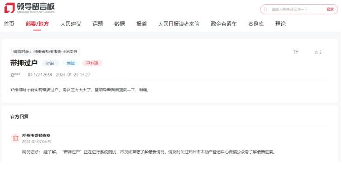Click the 官方回复 section heading
The image size is (342, 175).
[20, 117]
